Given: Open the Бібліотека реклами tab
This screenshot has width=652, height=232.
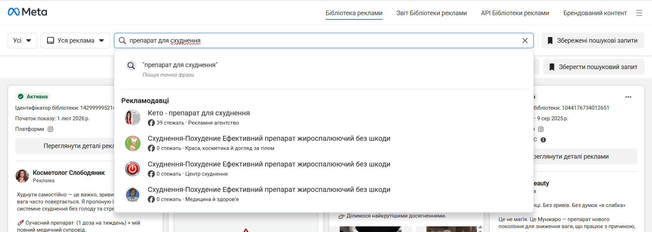Looking at the screenshot, I should [354, 13].
